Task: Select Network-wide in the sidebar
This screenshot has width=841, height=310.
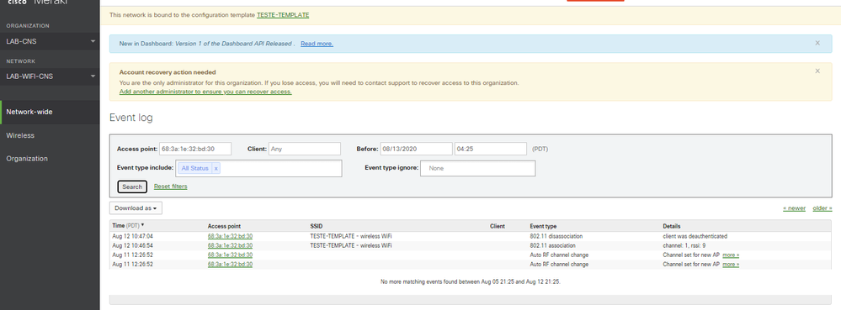Action: click(x=50, y=112)
